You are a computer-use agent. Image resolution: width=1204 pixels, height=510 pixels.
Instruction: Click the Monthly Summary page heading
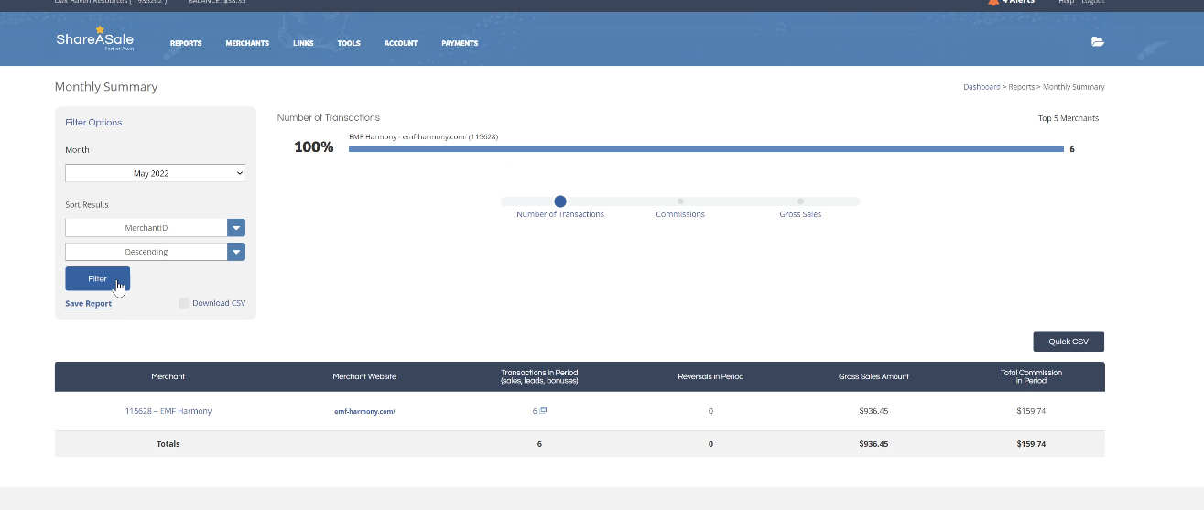tap(106, 87)
